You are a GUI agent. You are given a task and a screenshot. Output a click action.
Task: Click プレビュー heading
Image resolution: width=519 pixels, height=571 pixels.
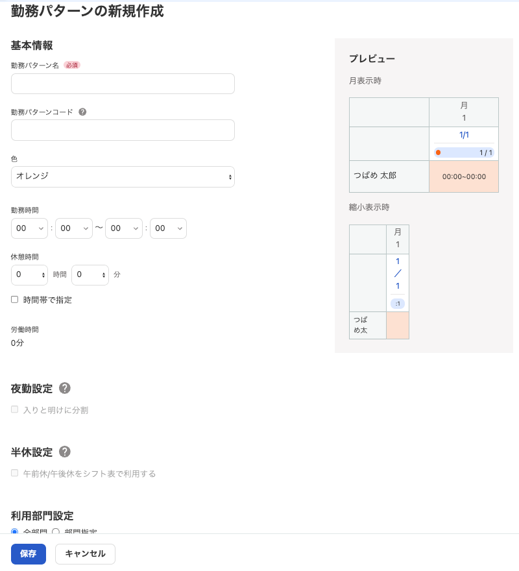(x=372, y=58)
